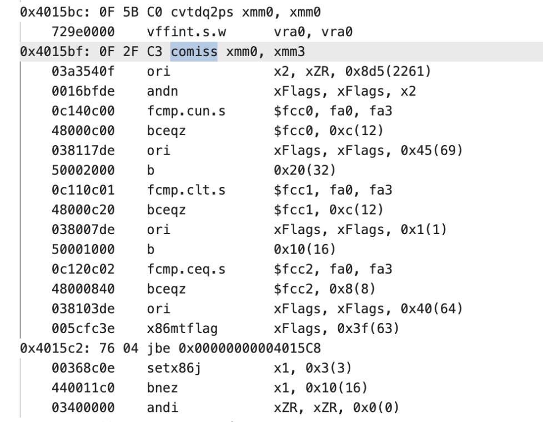Image resolution: width=543 pixels, height=422 pixels.
Task: Click the highlighted comiss mnemonic
Action: click(194, 52)
